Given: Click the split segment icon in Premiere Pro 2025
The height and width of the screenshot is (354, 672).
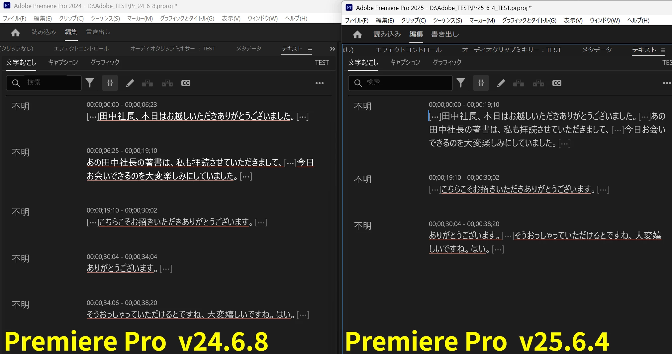Looking at the screenshot, I should pos(519,83).
